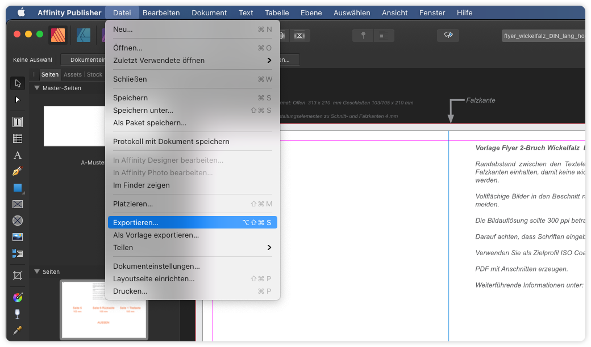Collapse the Master-Seiten section
The width and height of the screenshot is (591, 347).
pyautogui.click(x=37, y=88)
